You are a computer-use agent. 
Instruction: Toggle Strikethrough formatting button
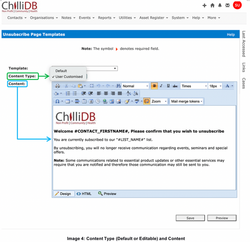pyautogui.click(x=175, y=86)
